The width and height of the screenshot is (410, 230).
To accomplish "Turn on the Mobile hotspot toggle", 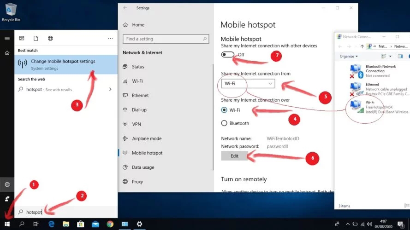I will point(227,54).
